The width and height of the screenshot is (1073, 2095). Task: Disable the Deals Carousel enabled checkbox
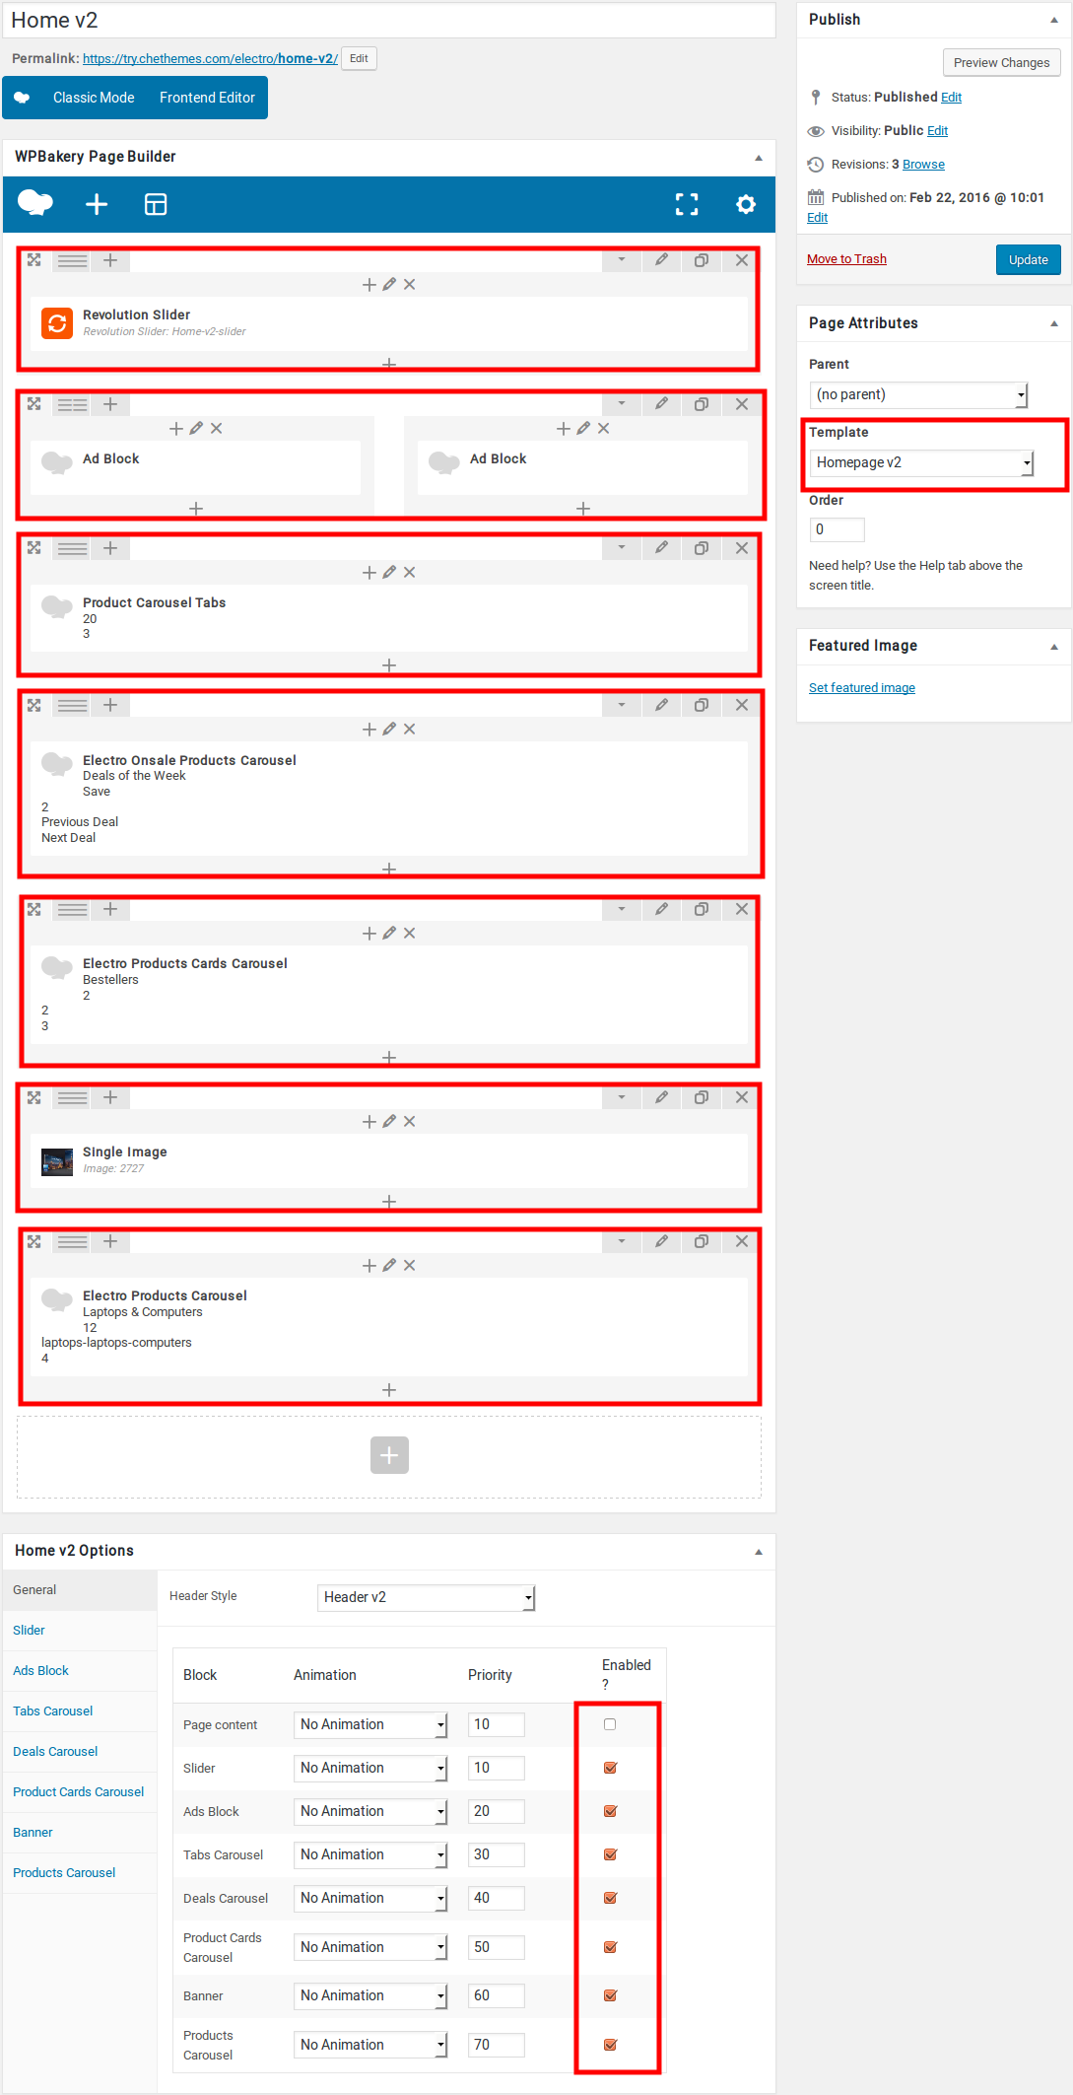tap(610, 1898)
